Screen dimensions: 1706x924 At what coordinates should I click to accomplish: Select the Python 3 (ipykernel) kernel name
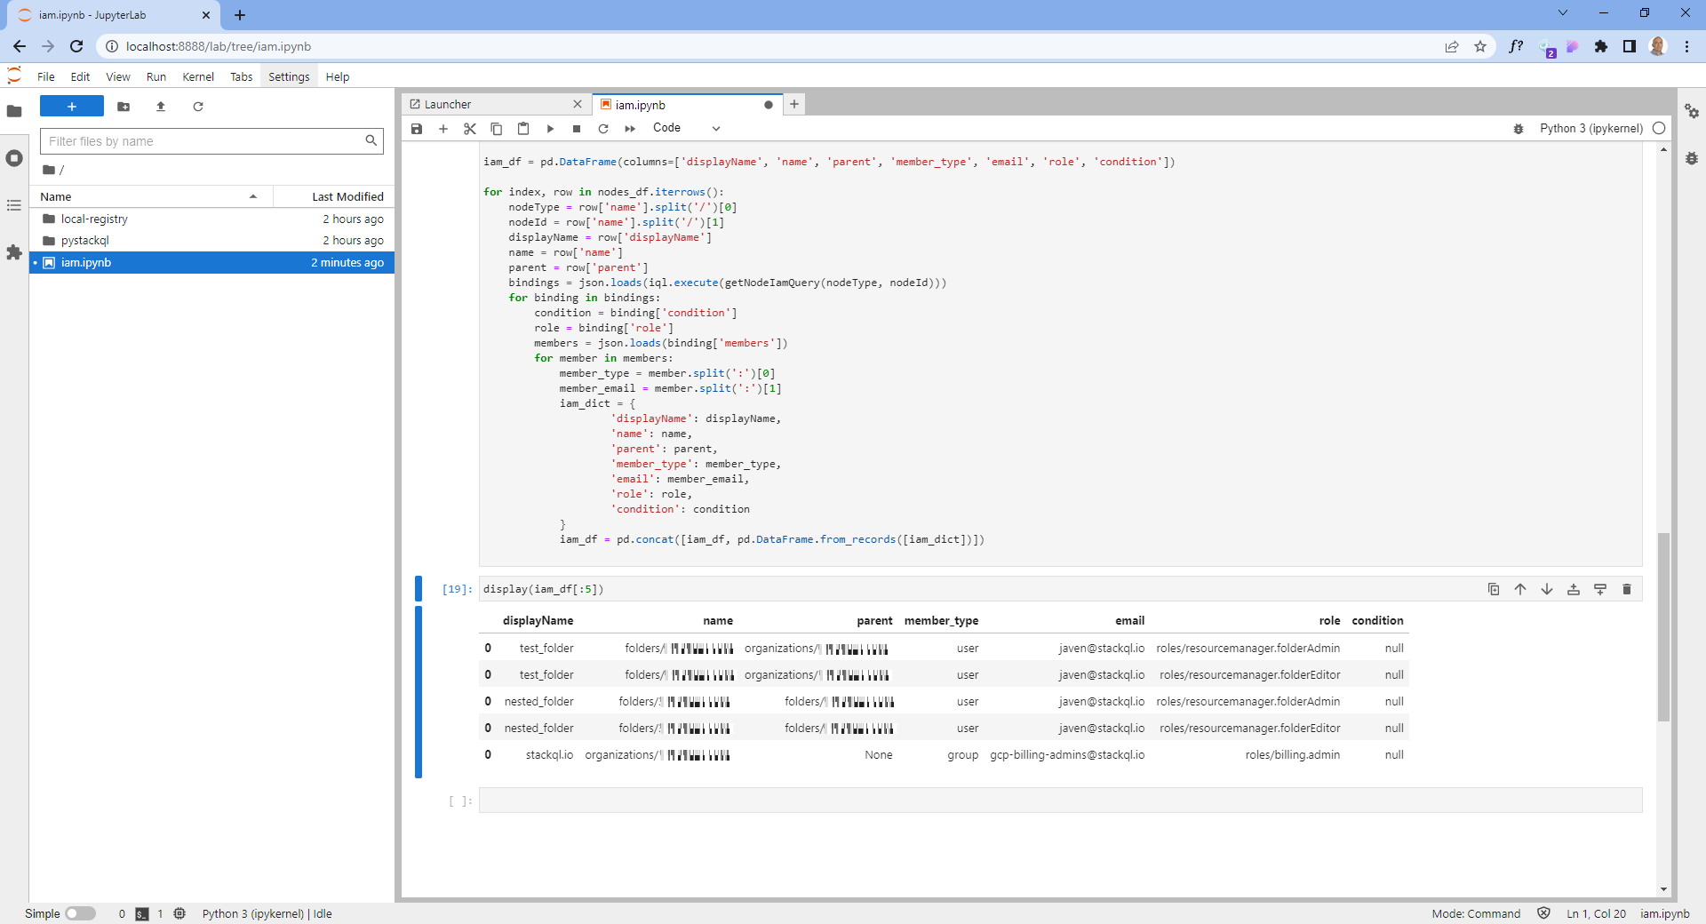(x=1590, y=128)
